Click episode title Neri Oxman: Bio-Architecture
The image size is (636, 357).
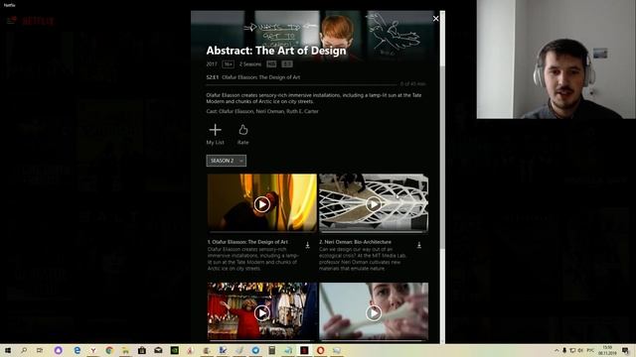[356, 242]
